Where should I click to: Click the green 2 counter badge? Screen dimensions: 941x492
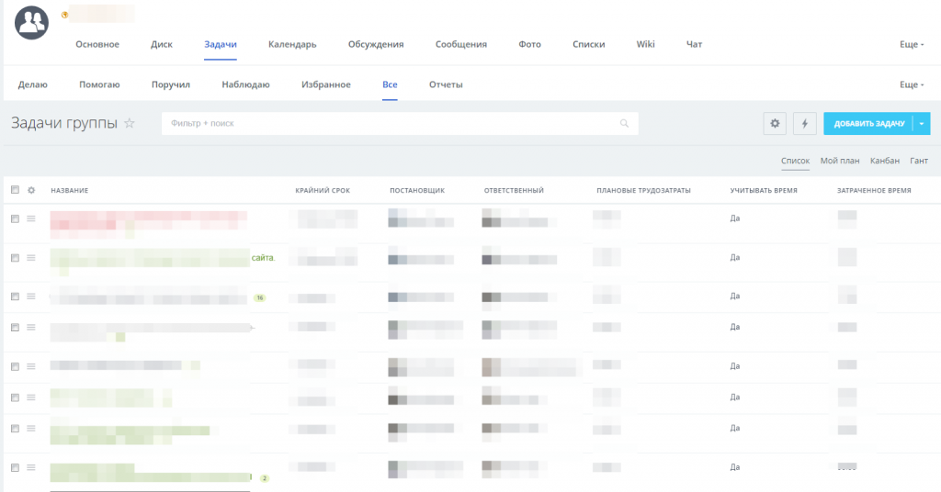tap(264, 478)
